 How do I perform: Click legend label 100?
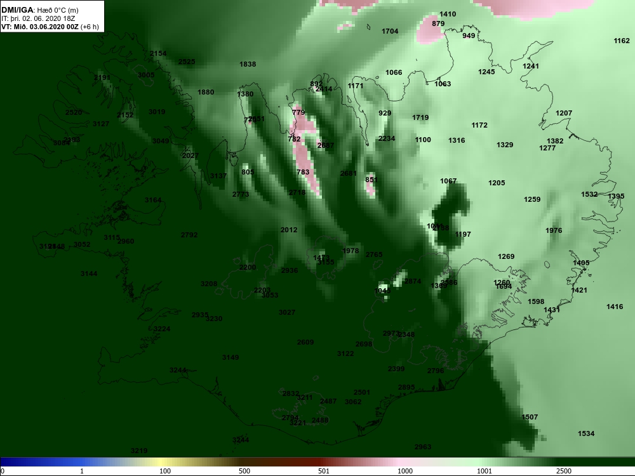pyautogui.click(x=165, y=471)
